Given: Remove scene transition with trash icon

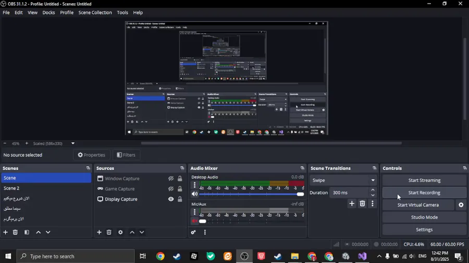Looking at the screenshot, I should [362, 204].
